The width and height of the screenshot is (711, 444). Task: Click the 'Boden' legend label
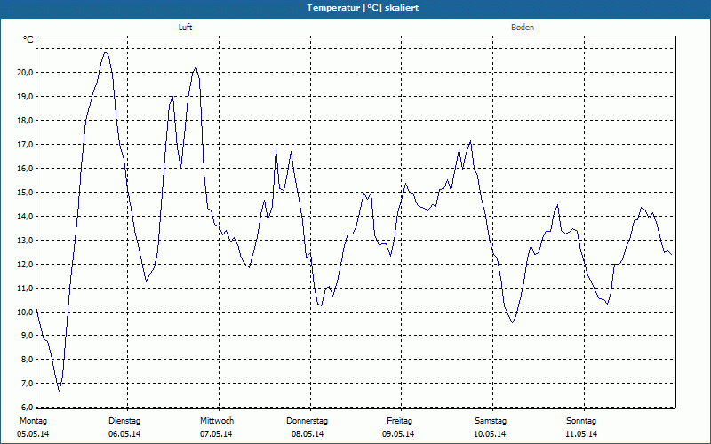tap(523, 28)
